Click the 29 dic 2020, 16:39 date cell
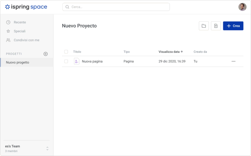This screenshot has height=156, width=251. (172, 61)
